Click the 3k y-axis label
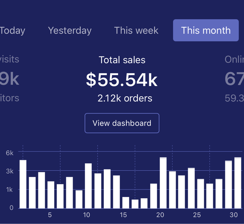The width and height of the screenshot is (244, 224). click(x=10, y=171)
